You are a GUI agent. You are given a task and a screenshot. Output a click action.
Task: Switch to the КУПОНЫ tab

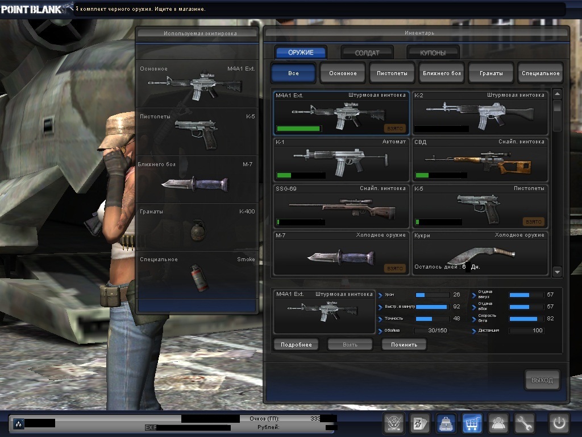point(433,53)
